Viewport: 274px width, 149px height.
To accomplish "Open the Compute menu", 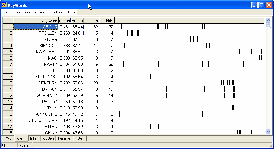I will 42,12.
